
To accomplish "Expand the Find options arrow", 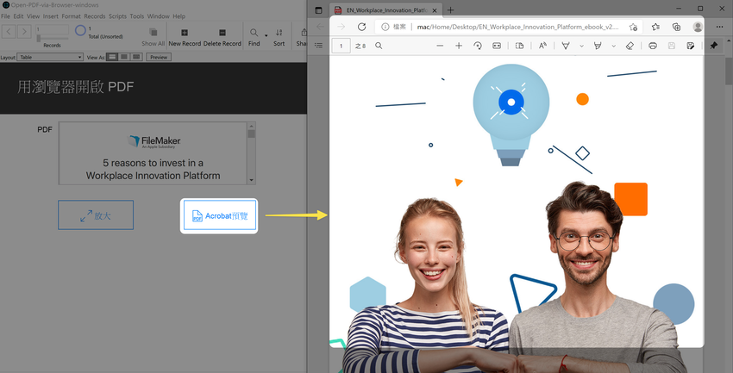I will click(266, 35).
